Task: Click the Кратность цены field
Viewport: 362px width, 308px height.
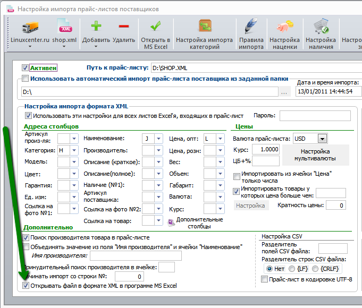Action: (x=336, y=205)
